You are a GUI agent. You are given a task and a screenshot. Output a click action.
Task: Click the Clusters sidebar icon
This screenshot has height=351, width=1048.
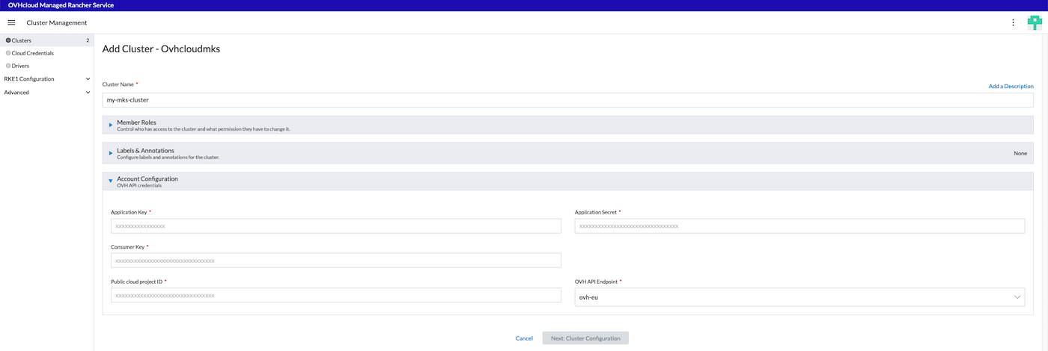point(8,40)
